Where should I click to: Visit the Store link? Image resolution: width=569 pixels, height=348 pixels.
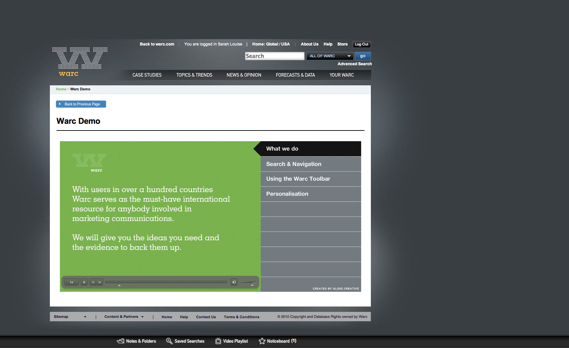tap(342, 44)
